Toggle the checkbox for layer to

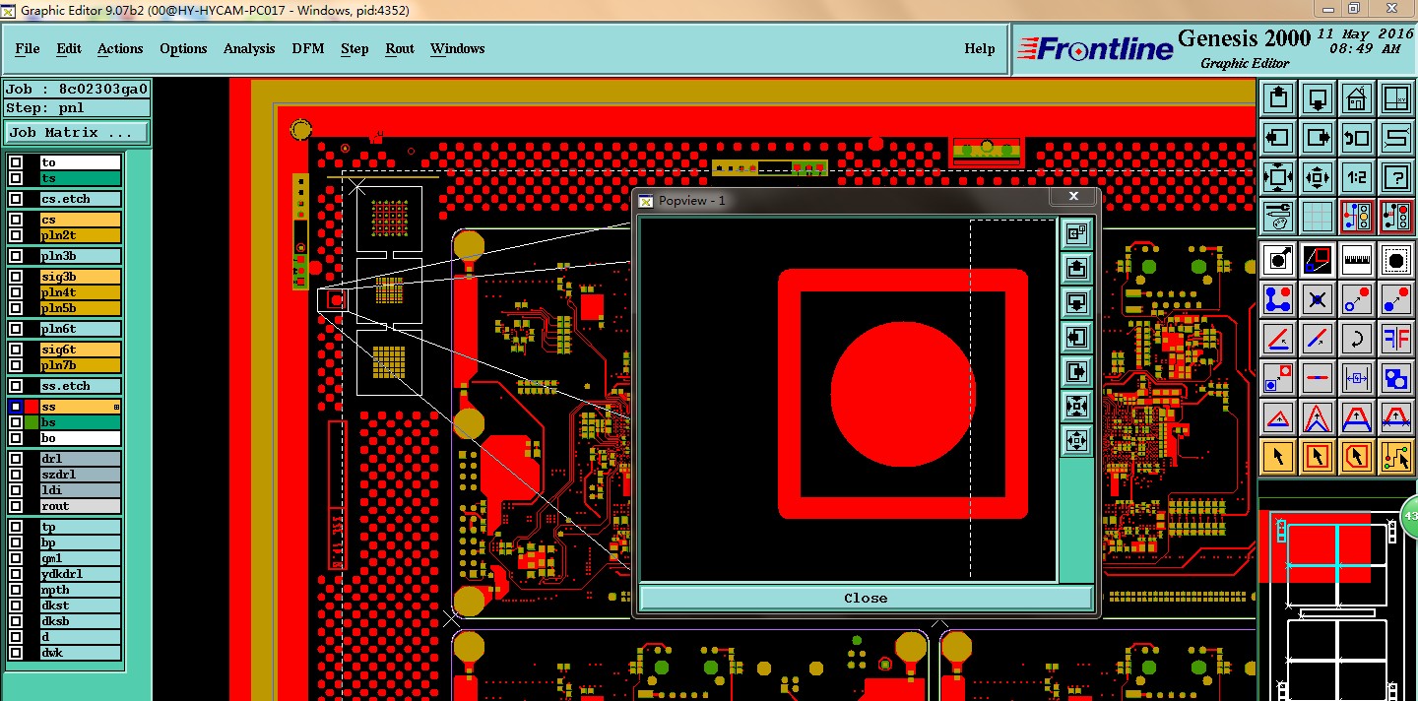pos(16,162)
